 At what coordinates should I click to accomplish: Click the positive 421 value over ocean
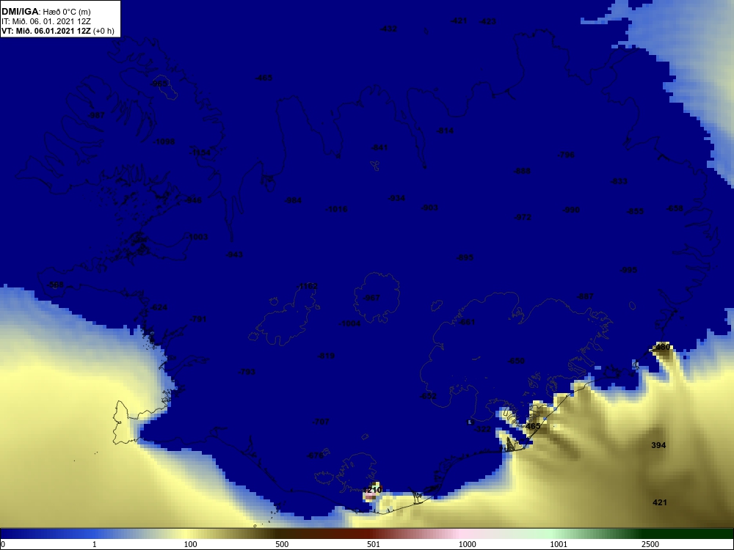[660, 503]
